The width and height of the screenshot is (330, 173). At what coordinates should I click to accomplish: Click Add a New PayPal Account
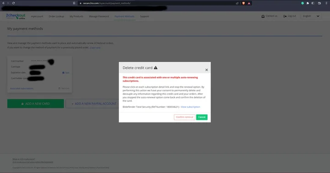pyautogui.click(x=93, y=104)
